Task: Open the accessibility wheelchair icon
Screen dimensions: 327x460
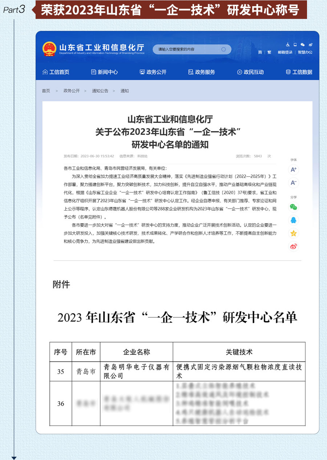Action: [288, 45]
